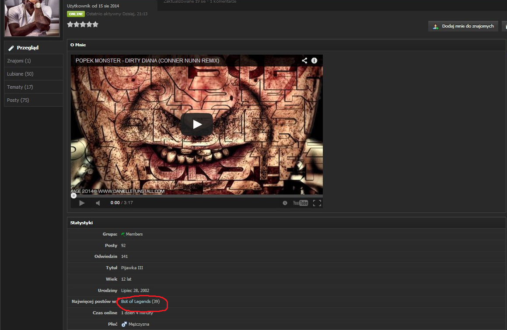Screen dimensions: 507x330
Task: Play the video using the center play button
Action: tap(196, 125)
